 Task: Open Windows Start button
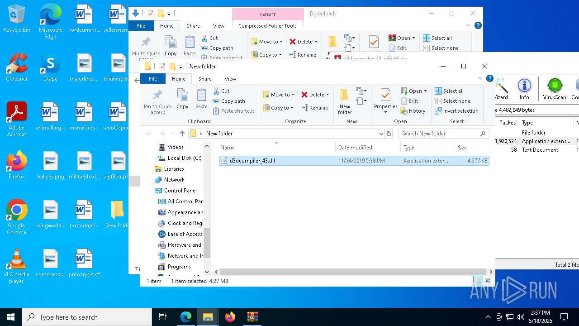pos(11,317)
